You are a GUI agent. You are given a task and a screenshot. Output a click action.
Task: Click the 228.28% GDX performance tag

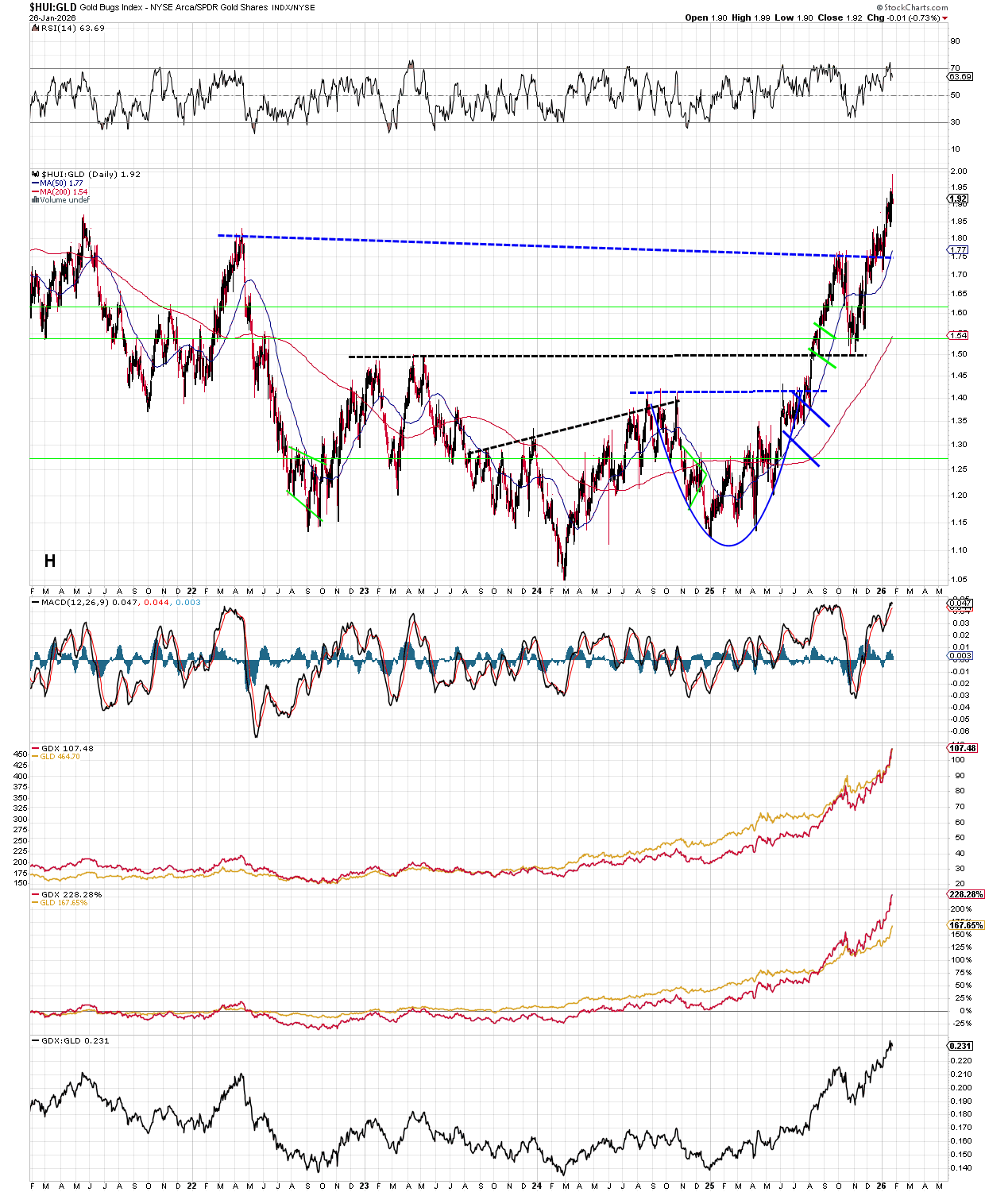tap(966, 894)
